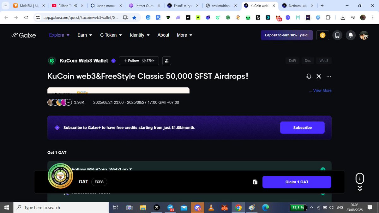Open notifications bell icon

[350, 35]
